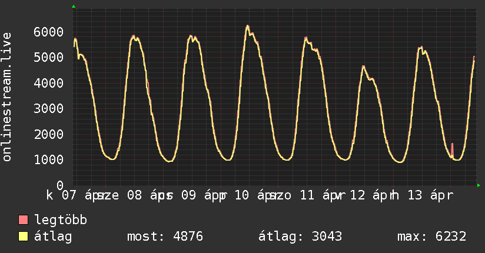Click the 0 label at the axis origin
The width and height of the screenshot is (485, 253).
coord(61,185)
